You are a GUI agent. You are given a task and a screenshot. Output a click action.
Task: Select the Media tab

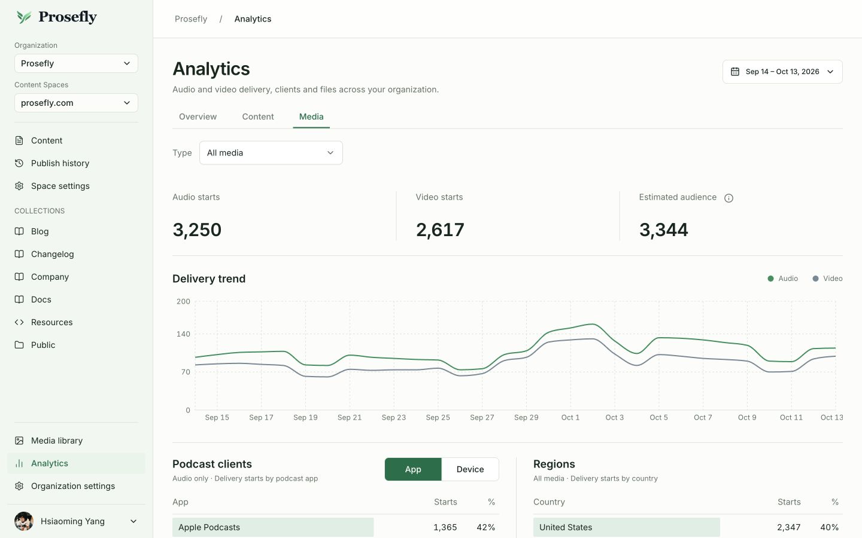tap(311, 117)
